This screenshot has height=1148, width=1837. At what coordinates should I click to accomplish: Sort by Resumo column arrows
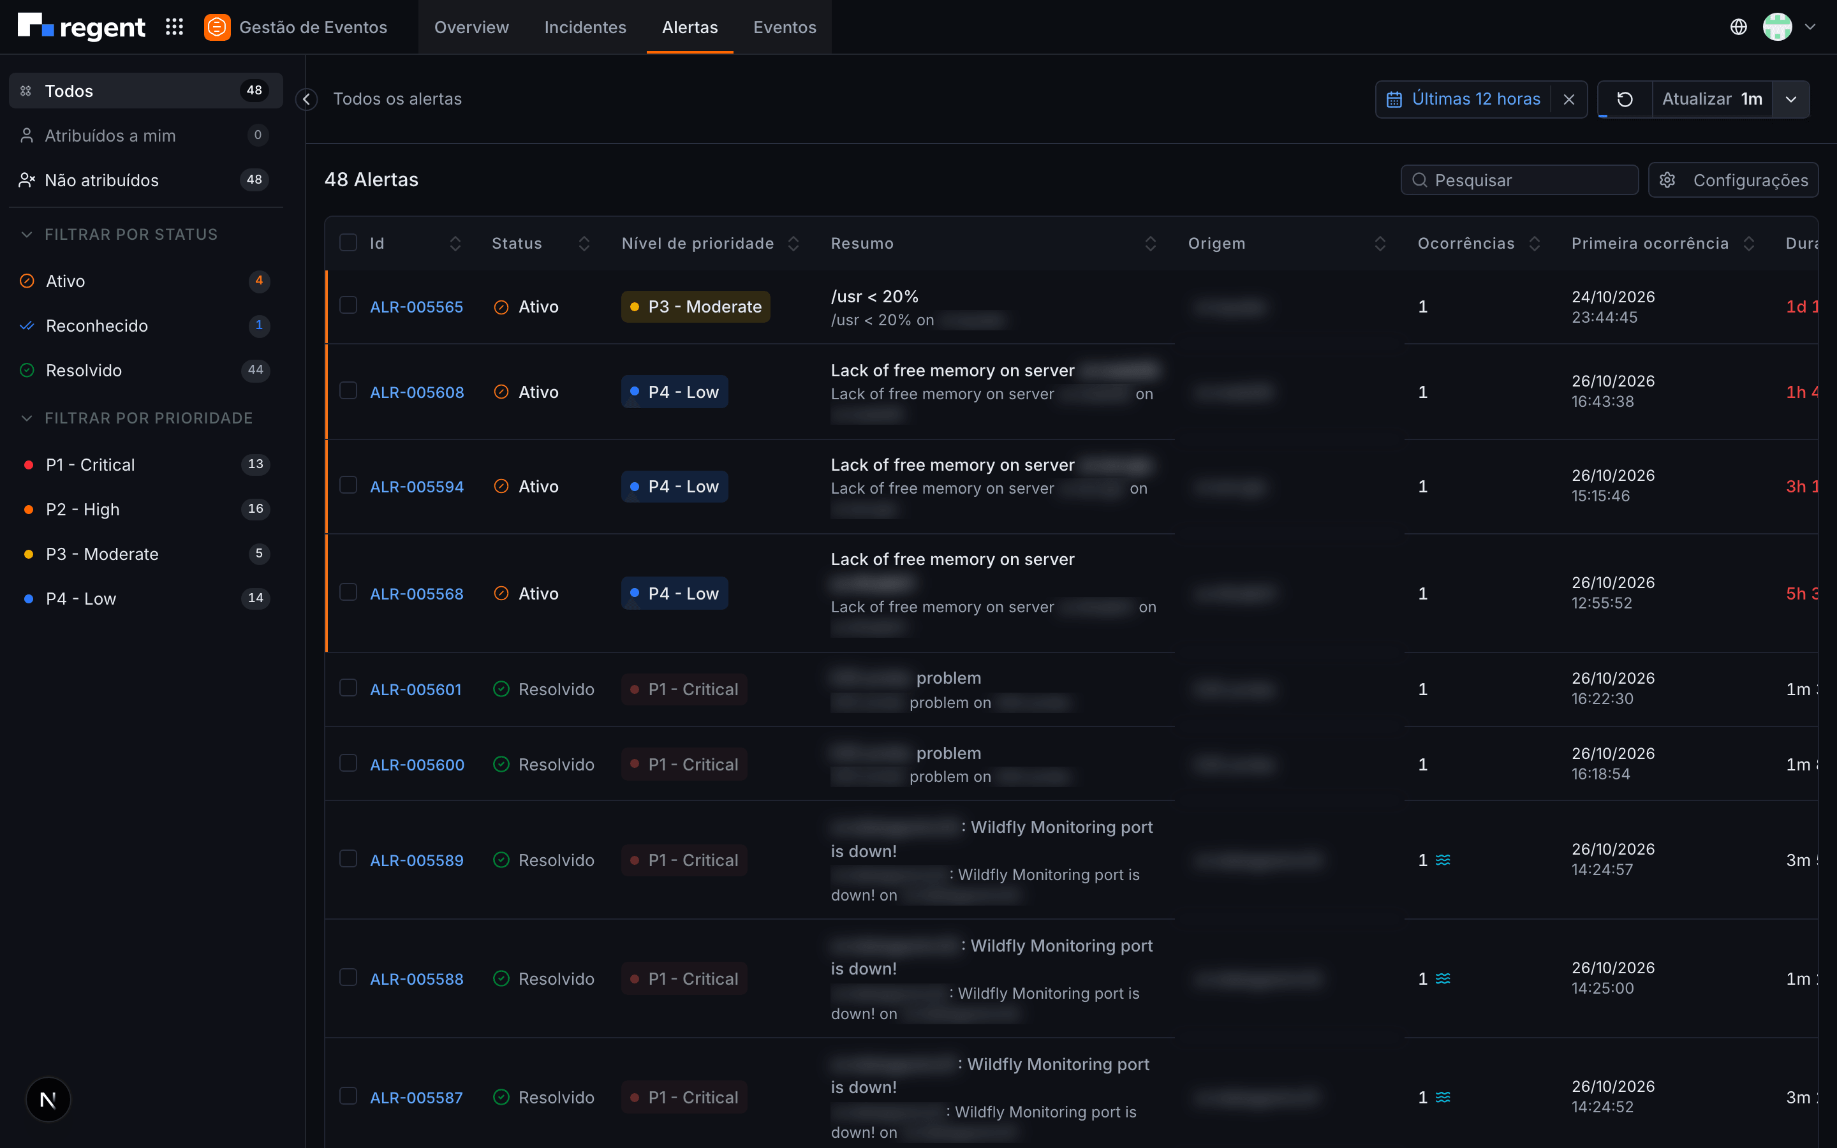tap(1151, 244)
